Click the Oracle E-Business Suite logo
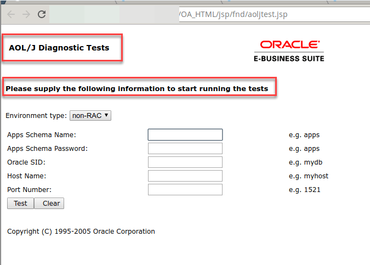The image size is (370, 265). 289,50
